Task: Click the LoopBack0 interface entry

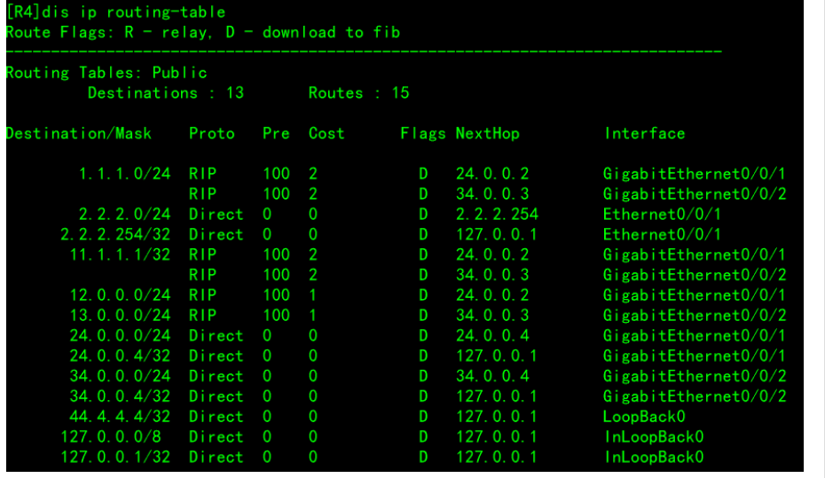Action: [x=644, y=417]
